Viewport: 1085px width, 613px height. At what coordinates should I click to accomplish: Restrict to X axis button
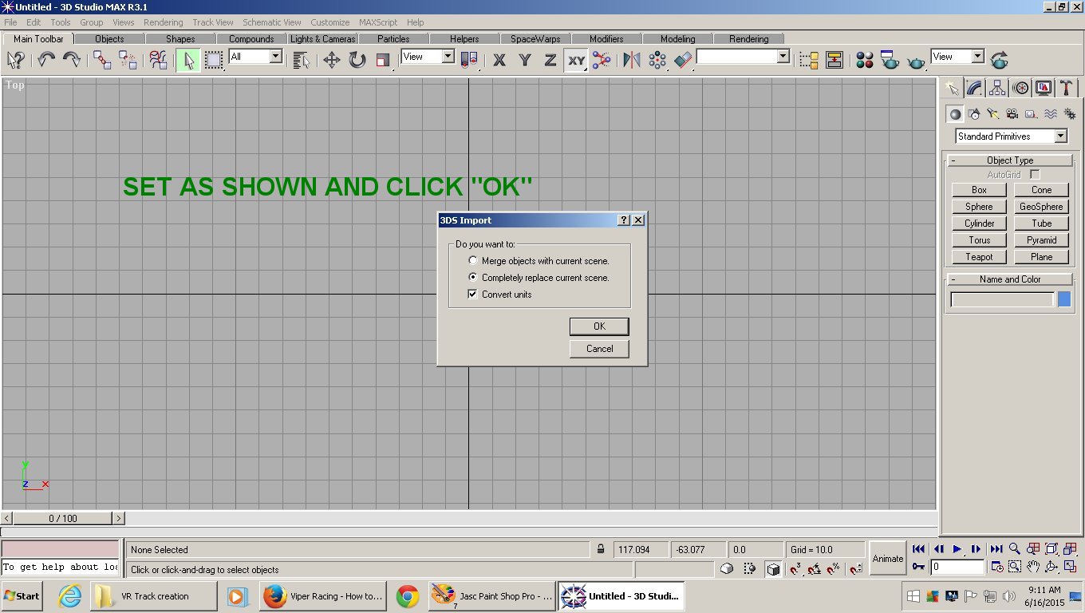(x=499, y=60)
